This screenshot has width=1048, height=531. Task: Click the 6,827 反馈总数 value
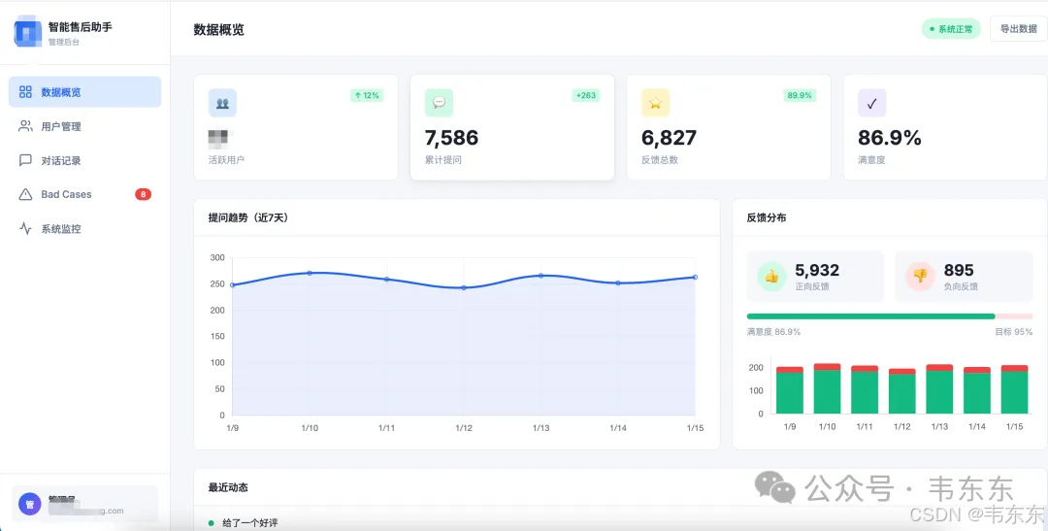pos(669,138)
